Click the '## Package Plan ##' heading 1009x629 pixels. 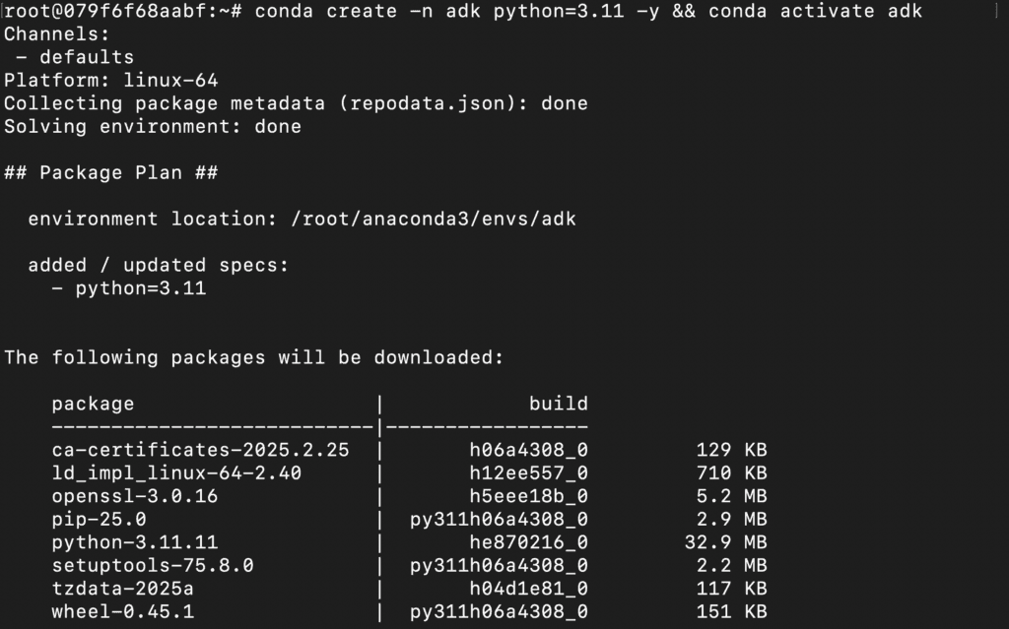[x=110, y=173]
